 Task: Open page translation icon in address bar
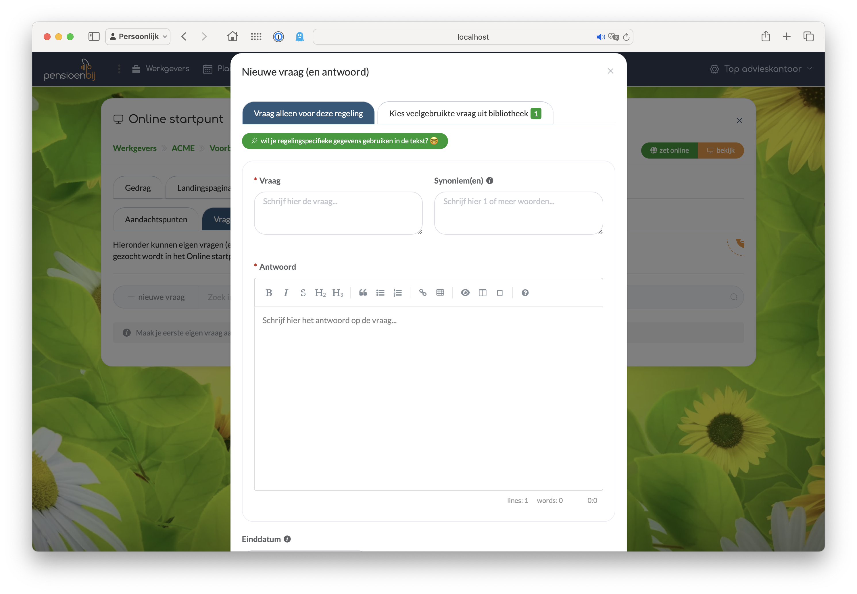(614, 37)
